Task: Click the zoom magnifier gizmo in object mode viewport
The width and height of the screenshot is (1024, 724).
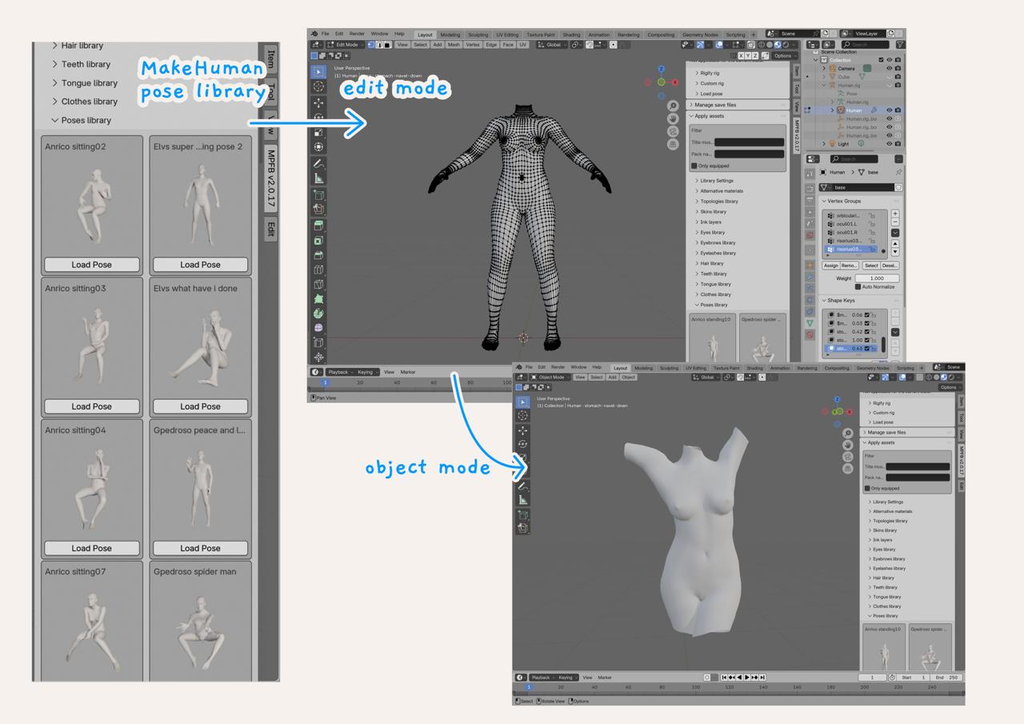Action: tap(848, 434)
